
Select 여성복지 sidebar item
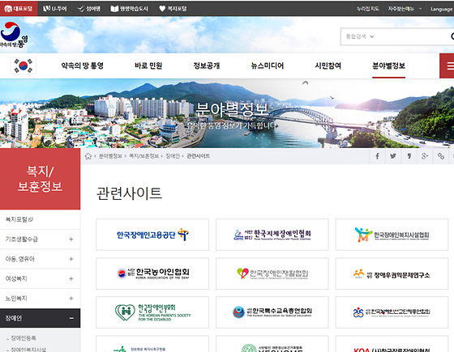[x=40, y=278]
